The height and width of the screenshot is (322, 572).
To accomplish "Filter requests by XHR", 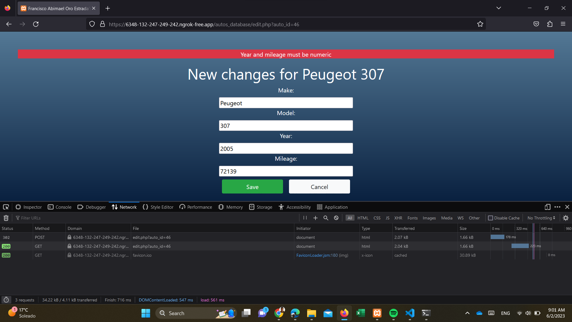I will (x=398, y=218).
